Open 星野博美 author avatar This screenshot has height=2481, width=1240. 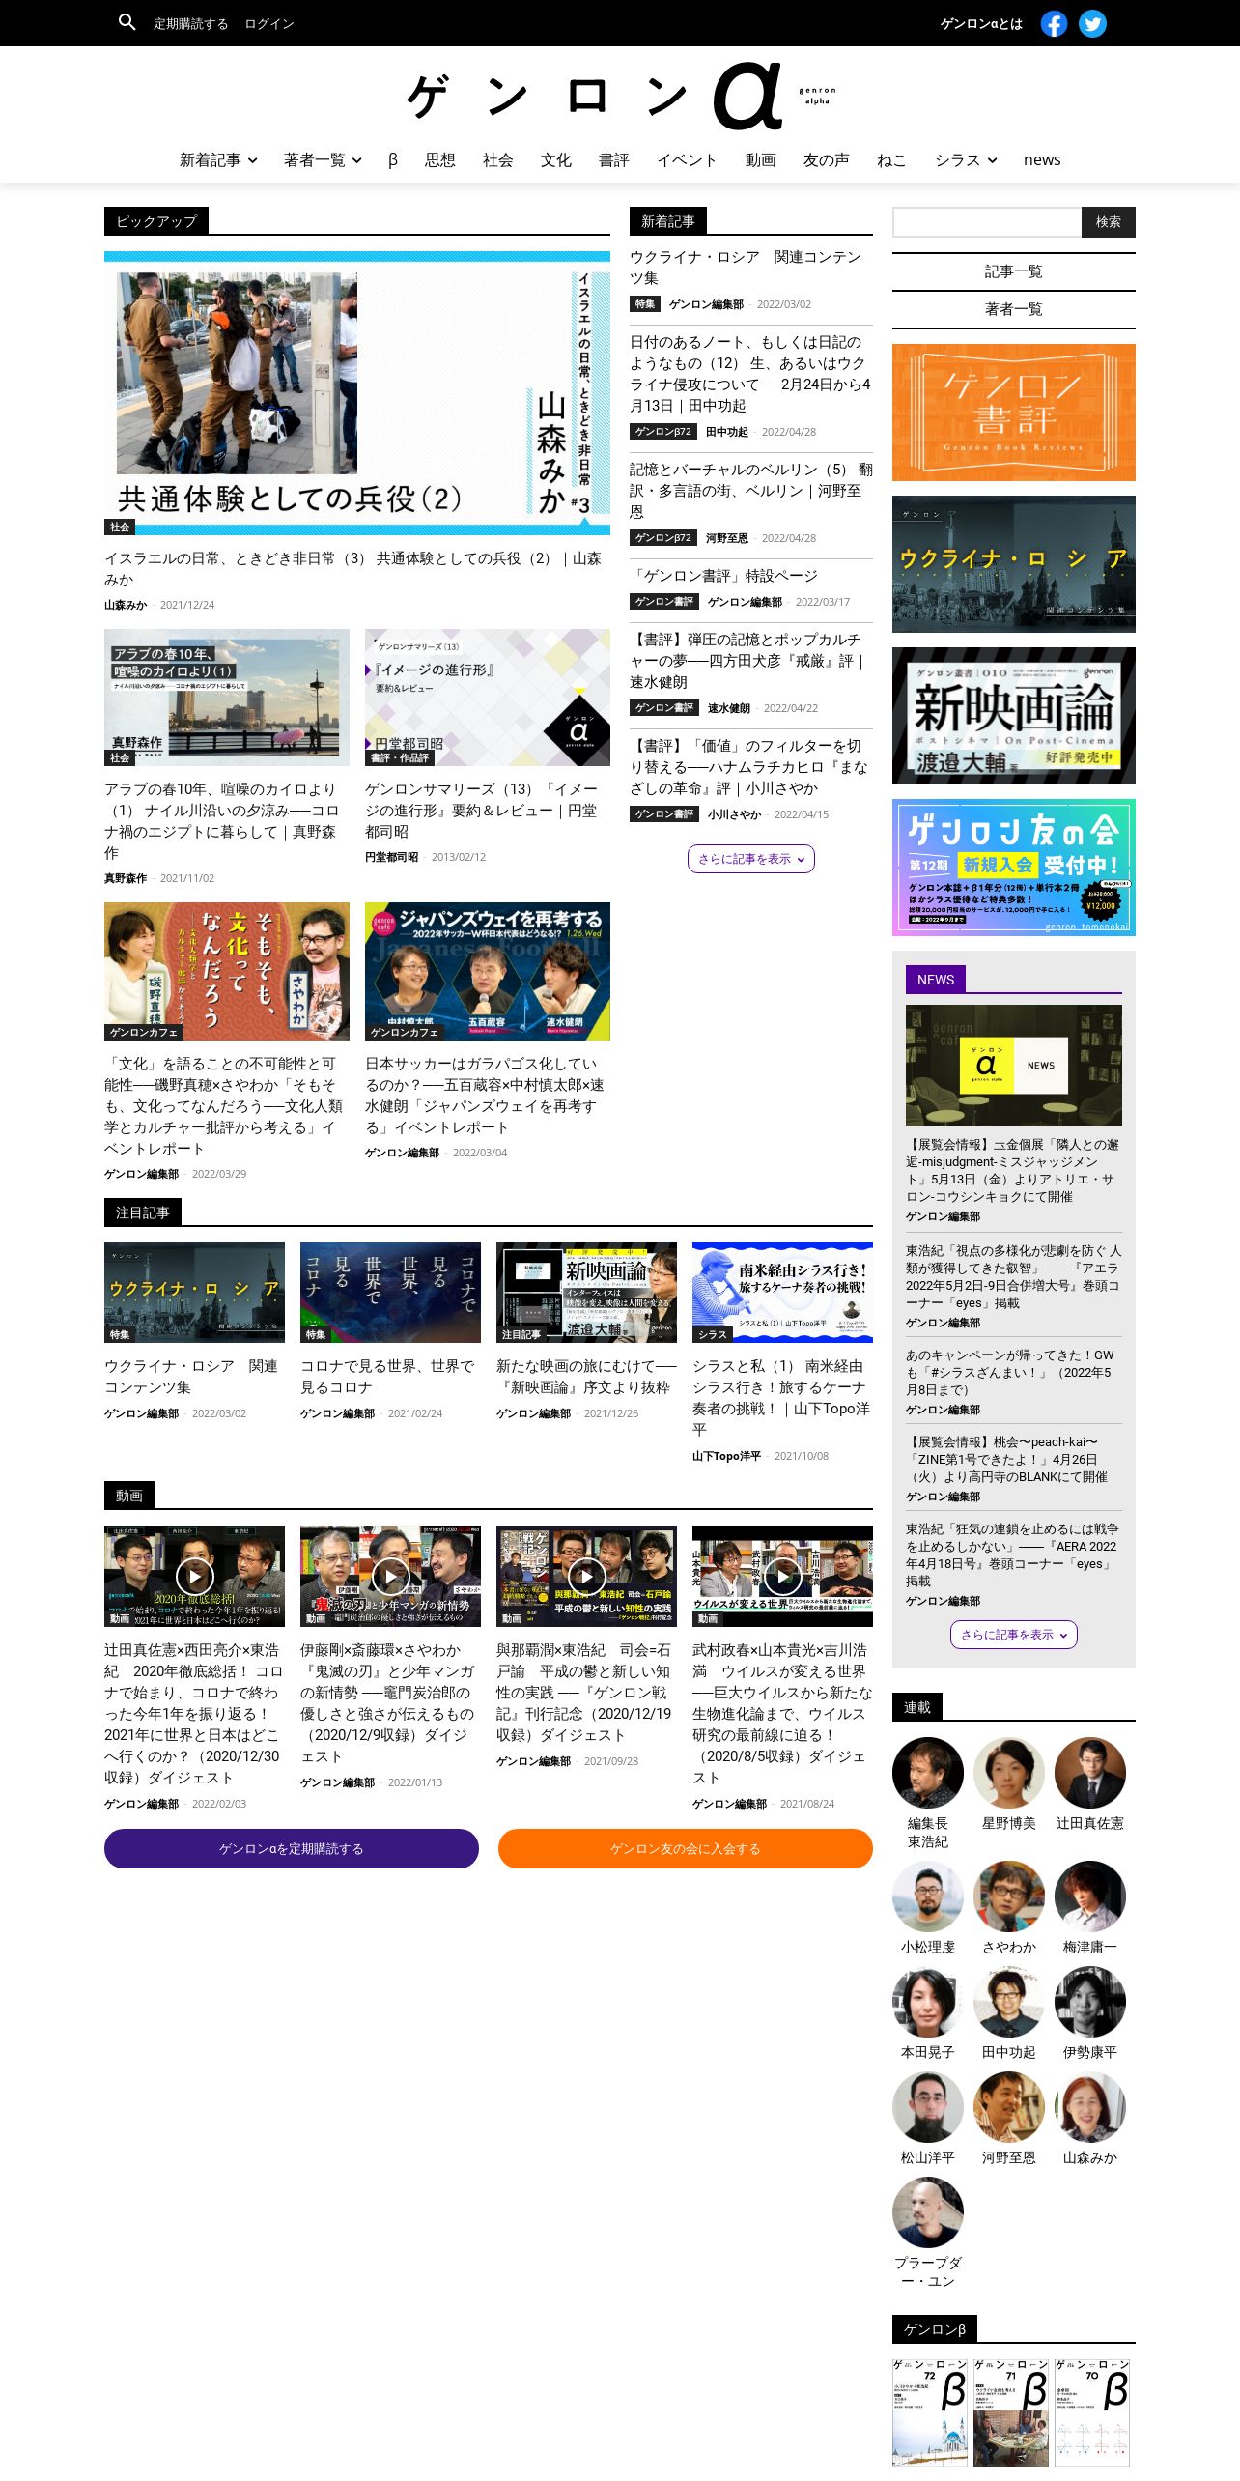tap(1009, 1773)
